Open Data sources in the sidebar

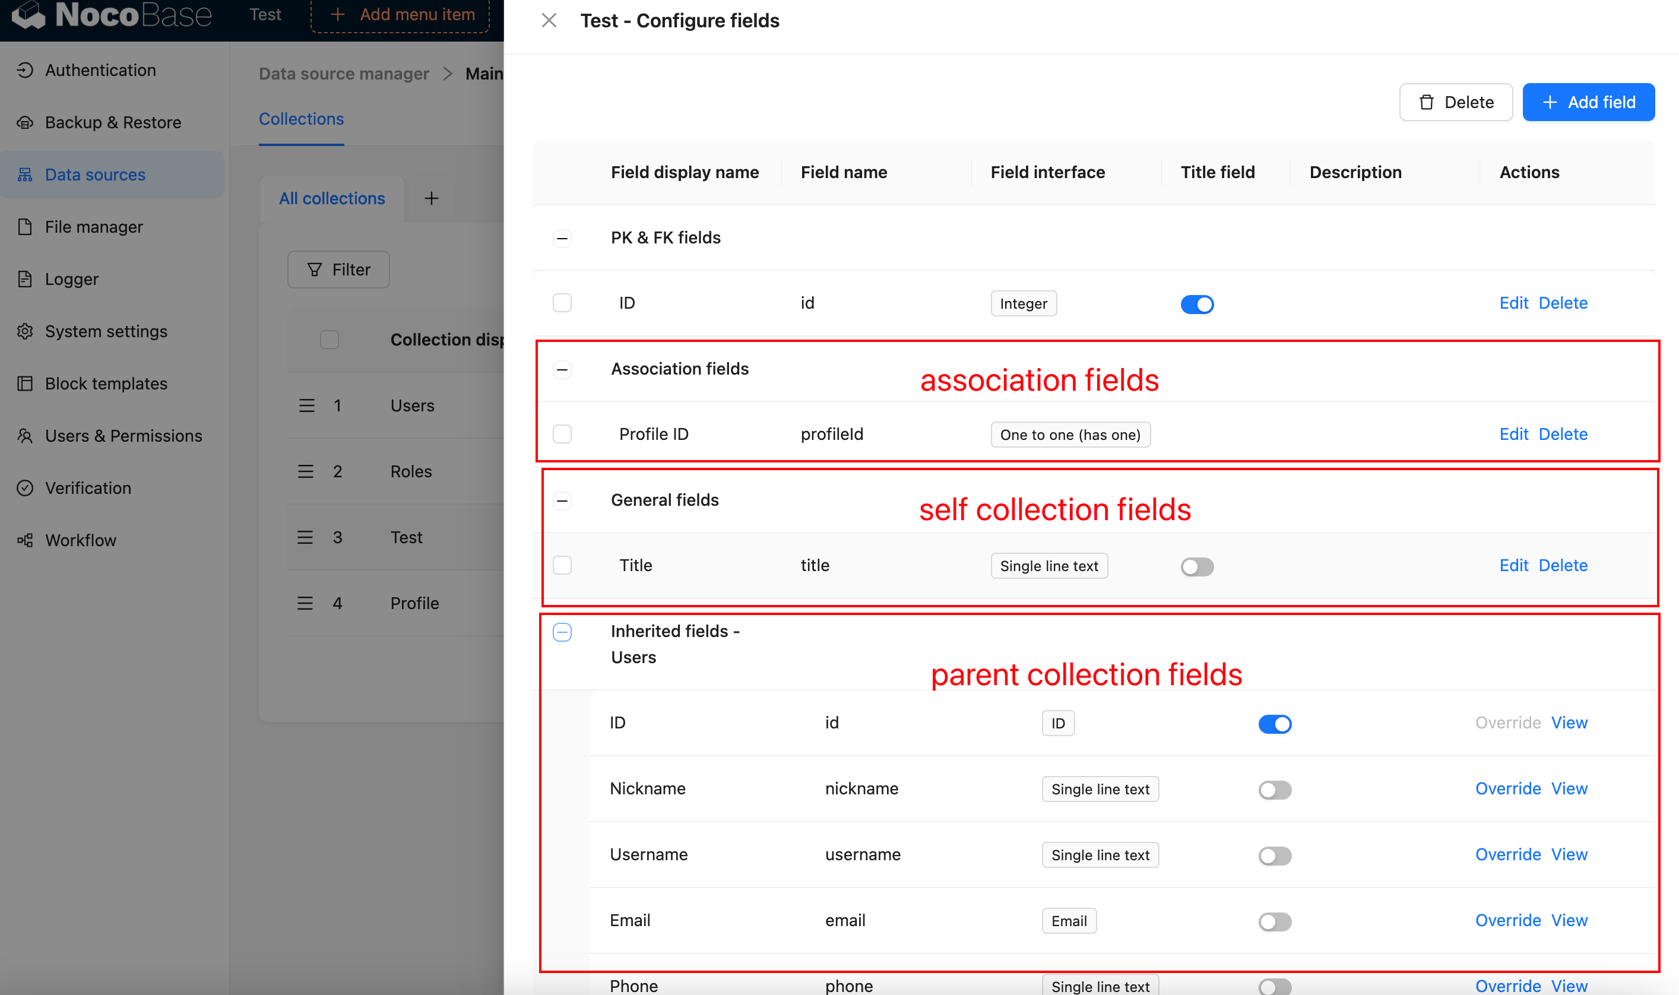112,175
